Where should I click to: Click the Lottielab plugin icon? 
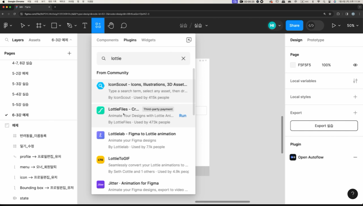pyautogui.click(x=101, y=135)
